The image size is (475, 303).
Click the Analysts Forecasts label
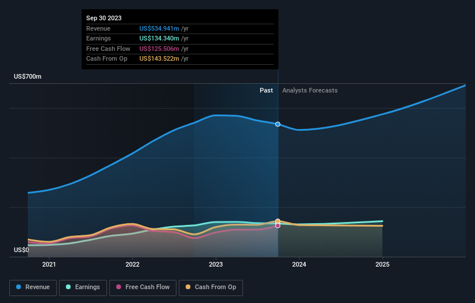point(310,91)
